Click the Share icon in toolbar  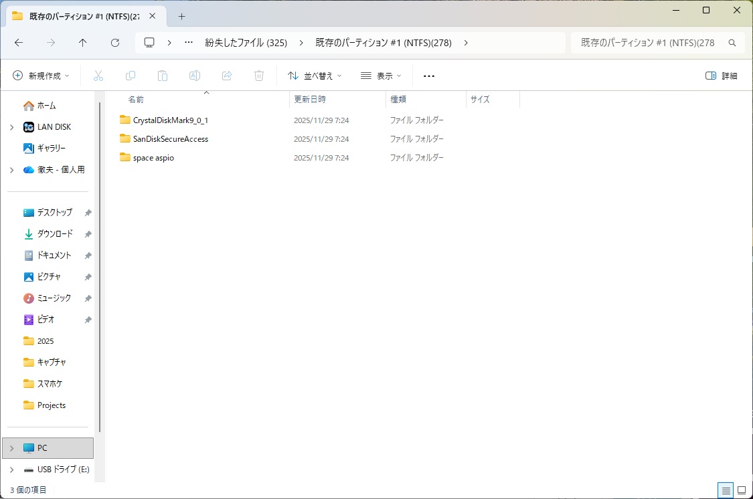[x=227, y=76]
